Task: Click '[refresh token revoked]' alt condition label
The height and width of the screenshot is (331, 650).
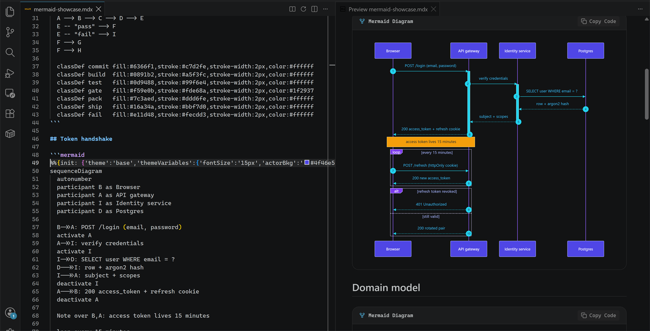Action: (437, 191)
